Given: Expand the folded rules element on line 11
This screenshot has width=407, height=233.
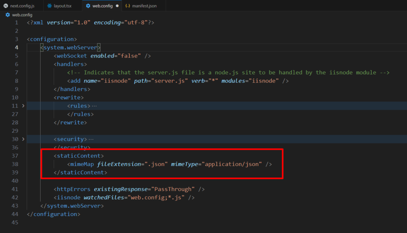Looking at the screenshot, I should click(22, 105).
